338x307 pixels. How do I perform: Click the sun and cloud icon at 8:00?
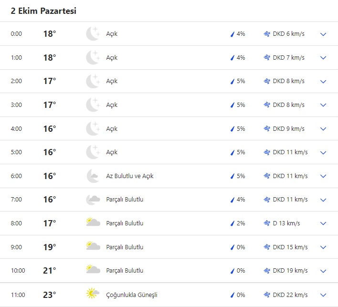pos(93,223)
